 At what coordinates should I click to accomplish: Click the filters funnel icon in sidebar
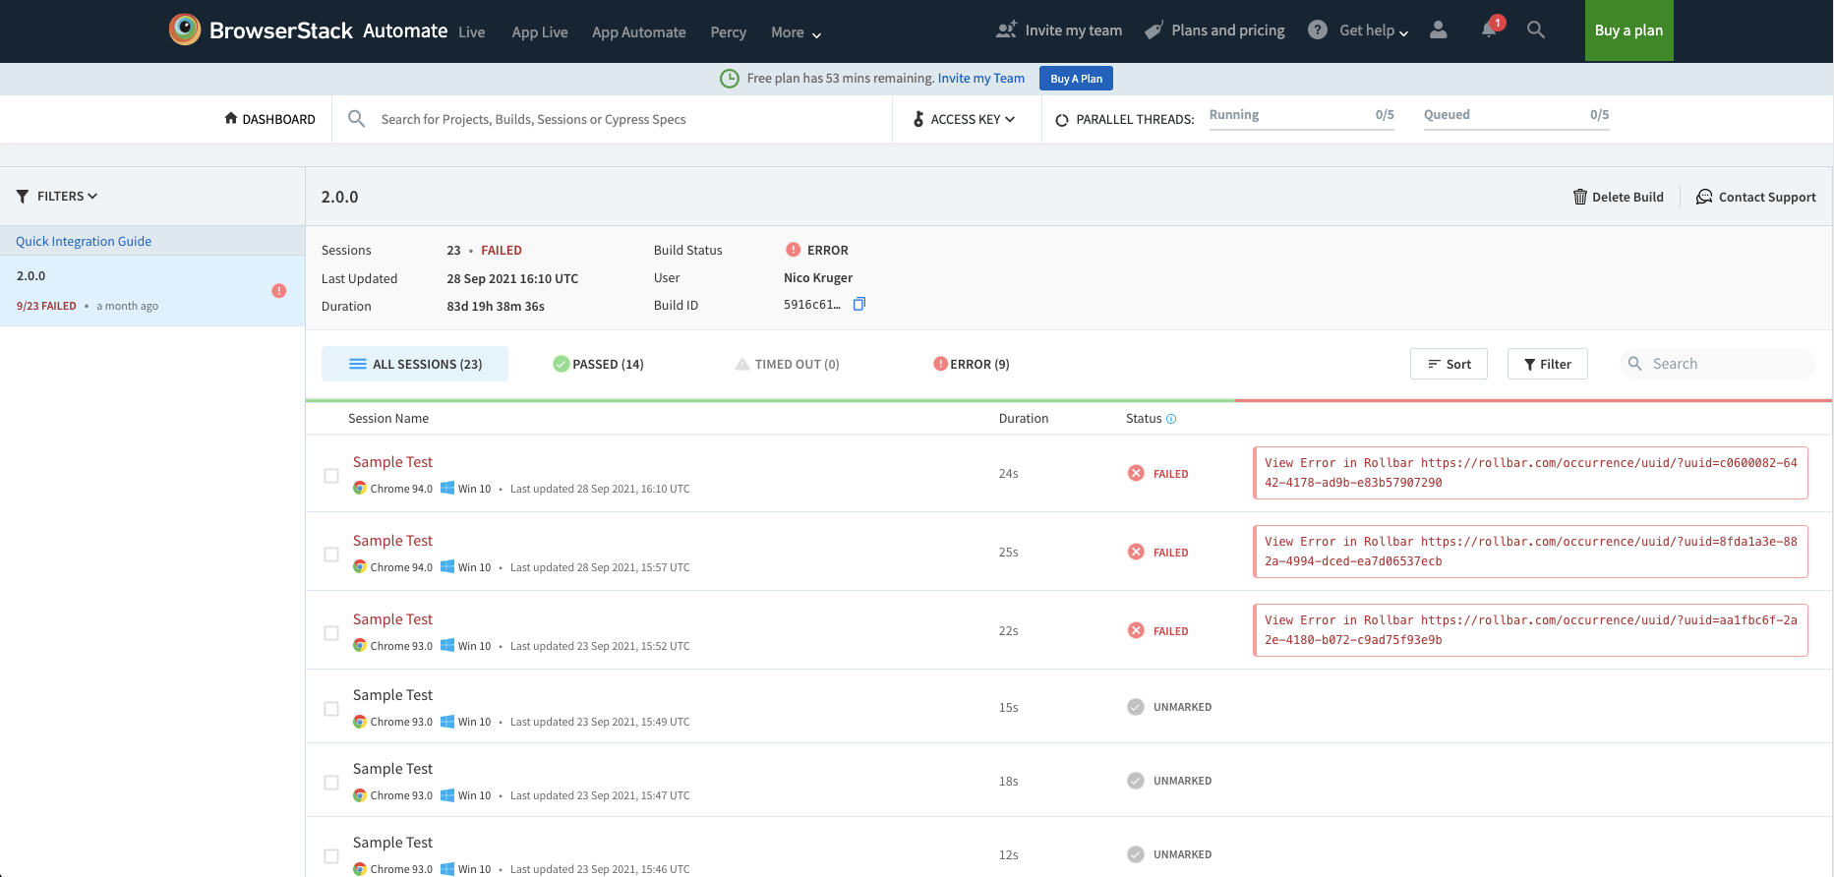[23, 197]
